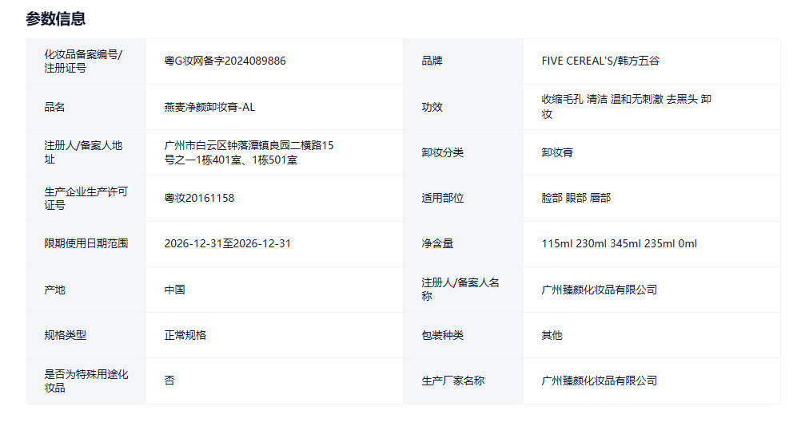Select the expiry date range 2026-12-31至2026-12-31

pyautogui.click(x=227, y=243)
